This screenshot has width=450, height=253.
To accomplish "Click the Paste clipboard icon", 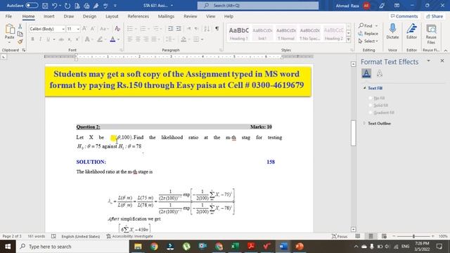I will [x=9, y=29].
